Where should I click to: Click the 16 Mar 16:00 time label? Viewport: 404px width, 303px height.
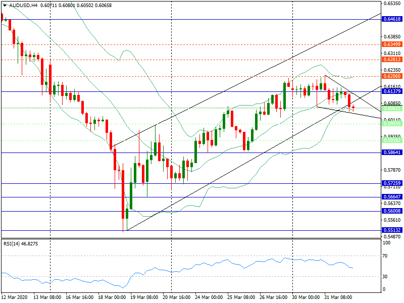click(x=80, y=297)
